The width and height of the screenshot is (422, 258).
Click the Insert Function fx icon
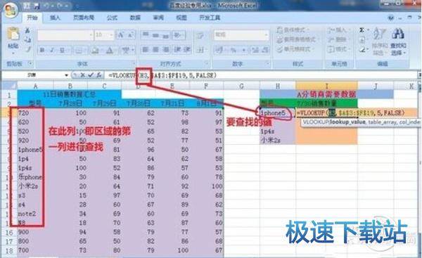(x=98, y=75)
